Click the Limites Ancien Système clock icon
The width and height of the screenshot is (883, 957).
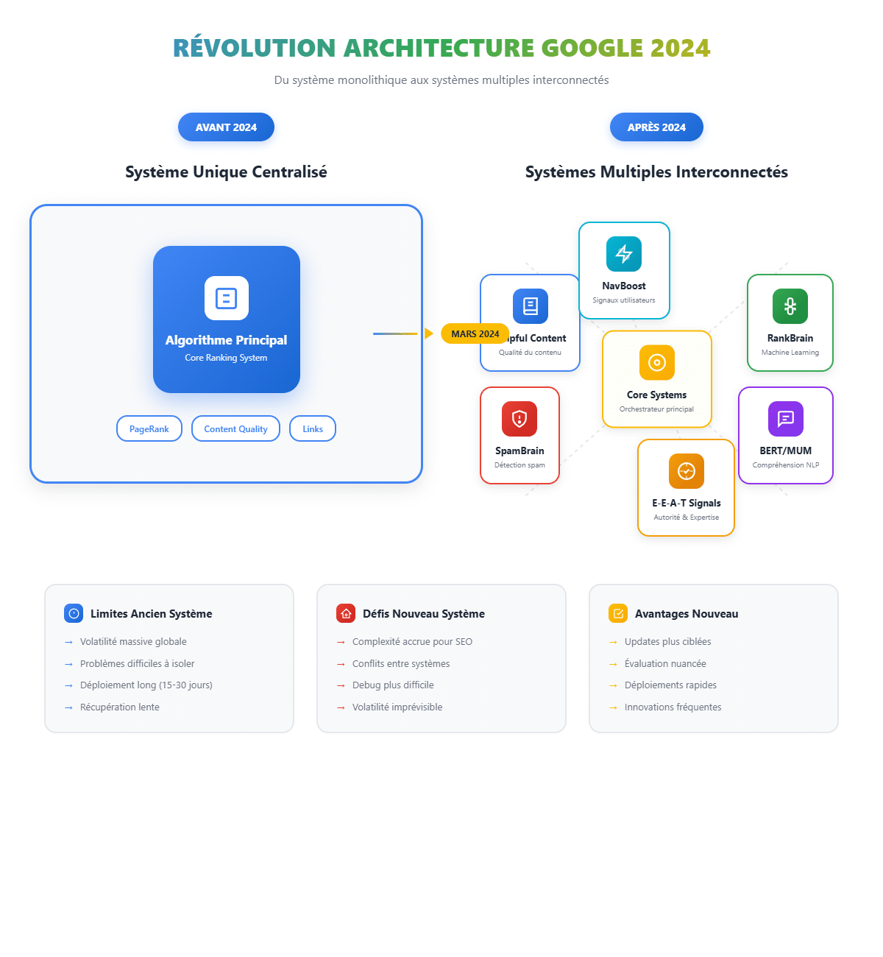[74, 613]
